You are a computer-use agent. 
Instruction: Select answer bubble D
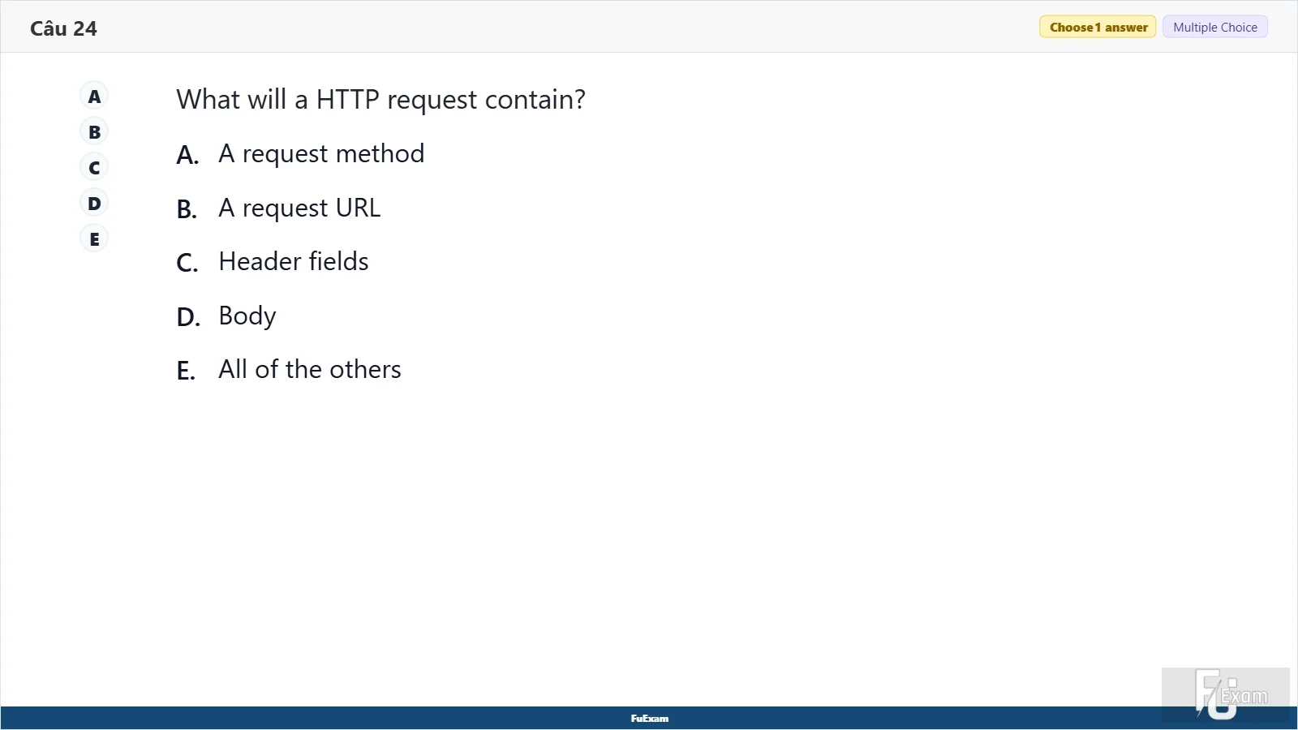(x=94, y=204)
